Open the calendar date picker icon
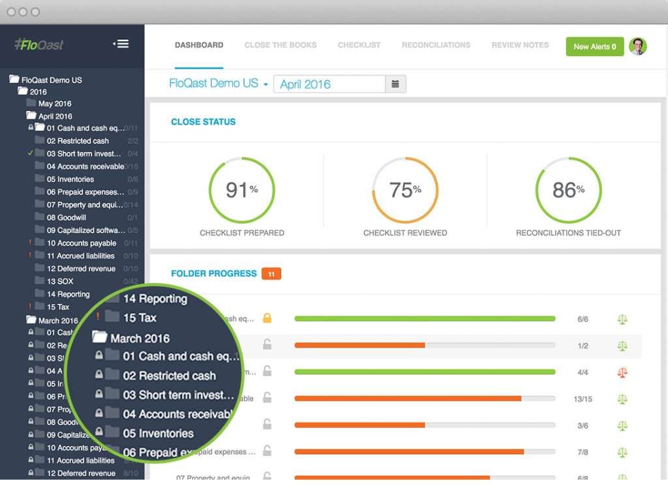The image size is (668, 487). [395, 84]
